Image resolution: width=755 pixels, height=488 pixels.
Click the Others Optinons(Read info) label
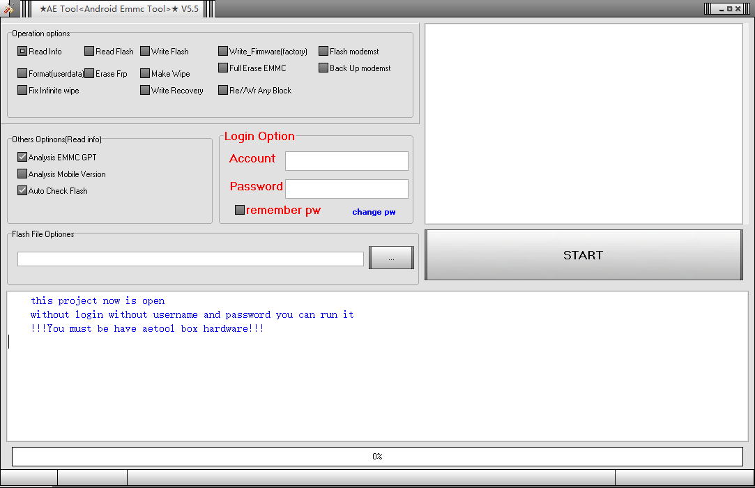[x=57, y=139]
